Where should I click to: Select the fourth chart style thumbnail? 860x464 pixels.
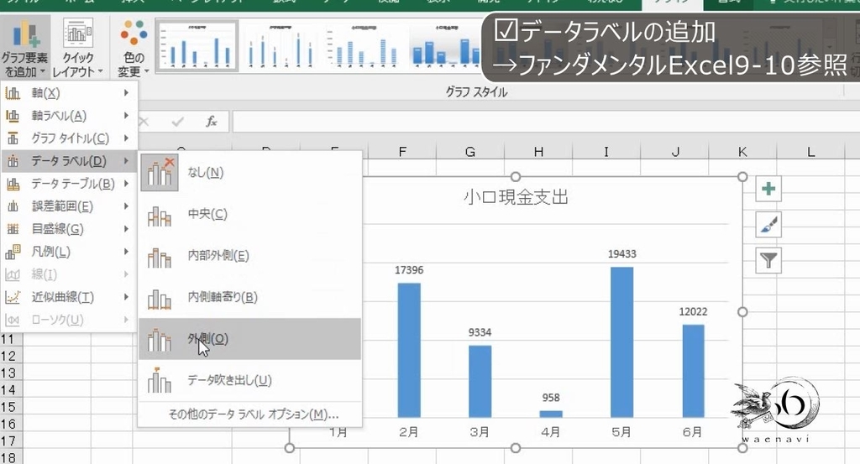coord(445,46)
